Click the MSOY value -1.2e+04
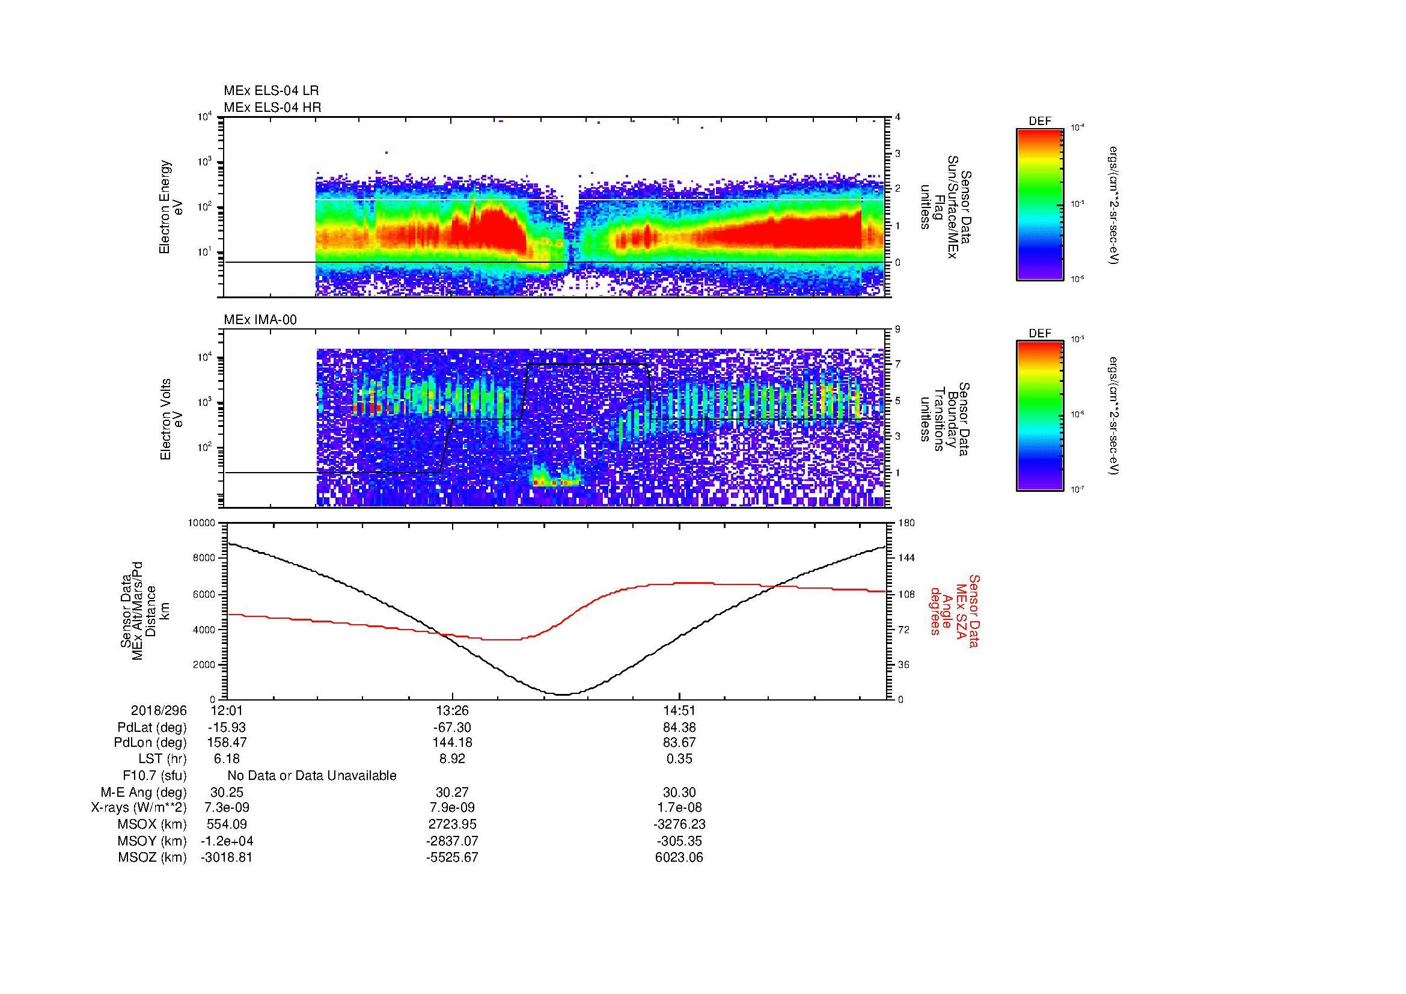 (x=227, y=841)
